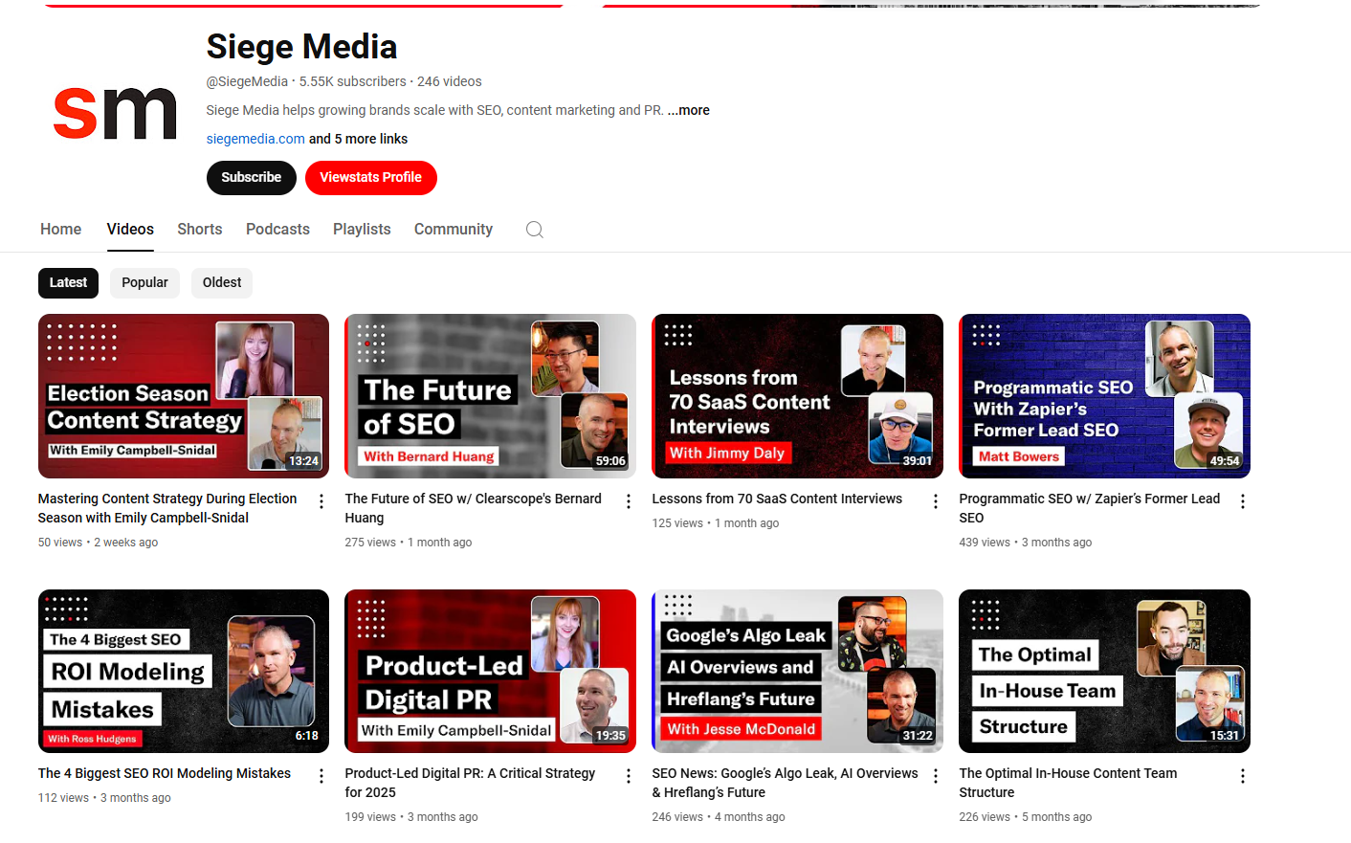Screen dimensions: 1351x843
Task: Click the '50 views • 2 weeks ago' text
Action: [98, 543]
